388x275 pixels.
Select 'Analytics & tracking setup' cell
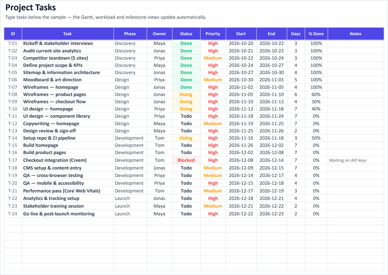pos(68,198)
